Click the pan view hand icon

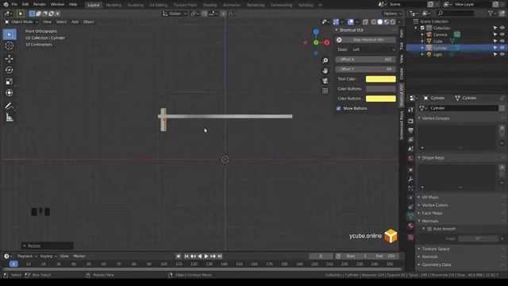point(325,71)
